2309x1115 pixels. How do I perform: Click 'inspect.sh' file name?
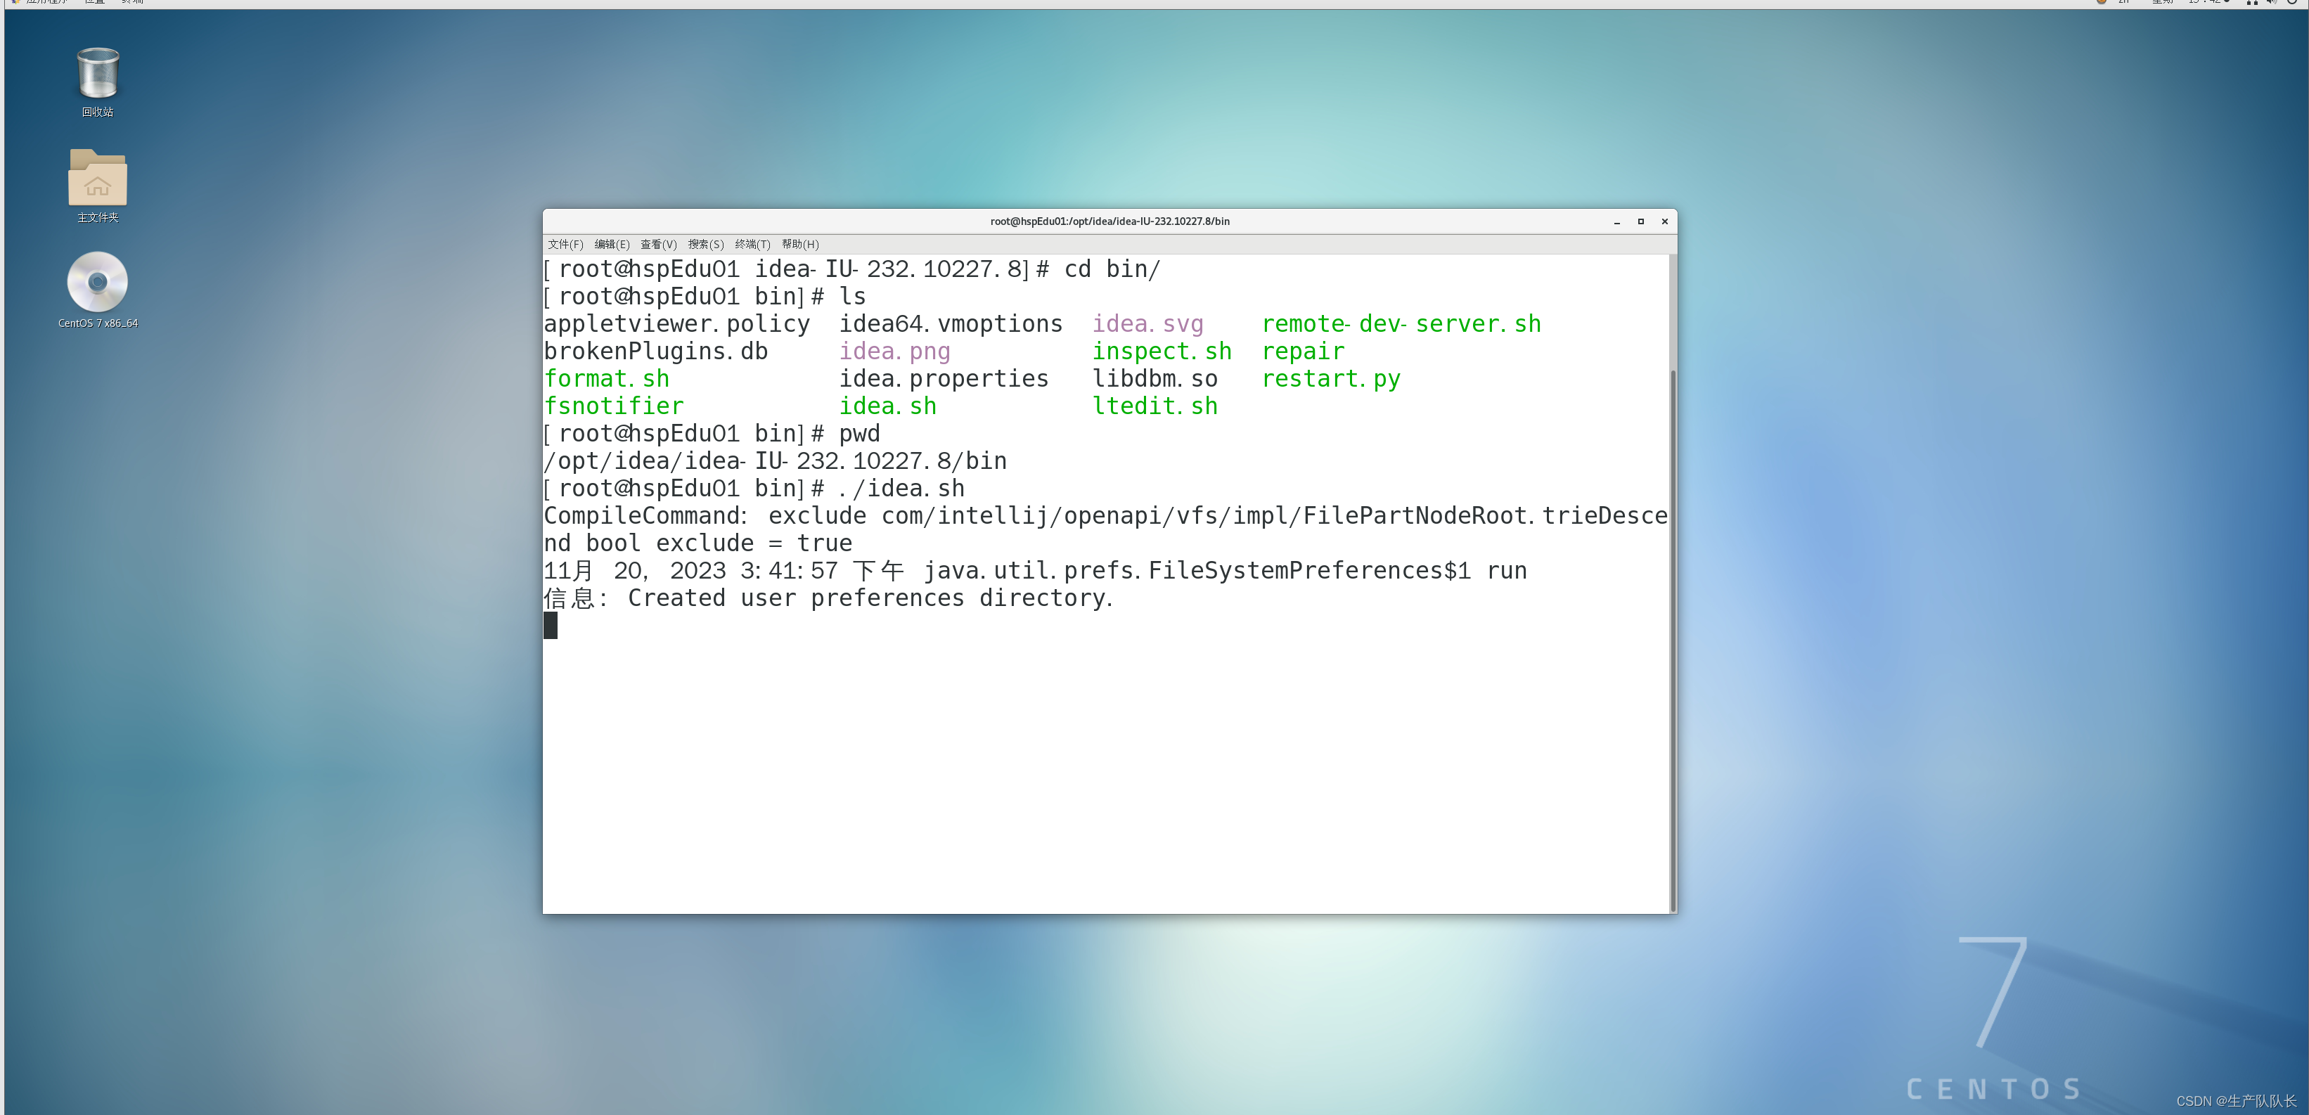(1162, 352)
